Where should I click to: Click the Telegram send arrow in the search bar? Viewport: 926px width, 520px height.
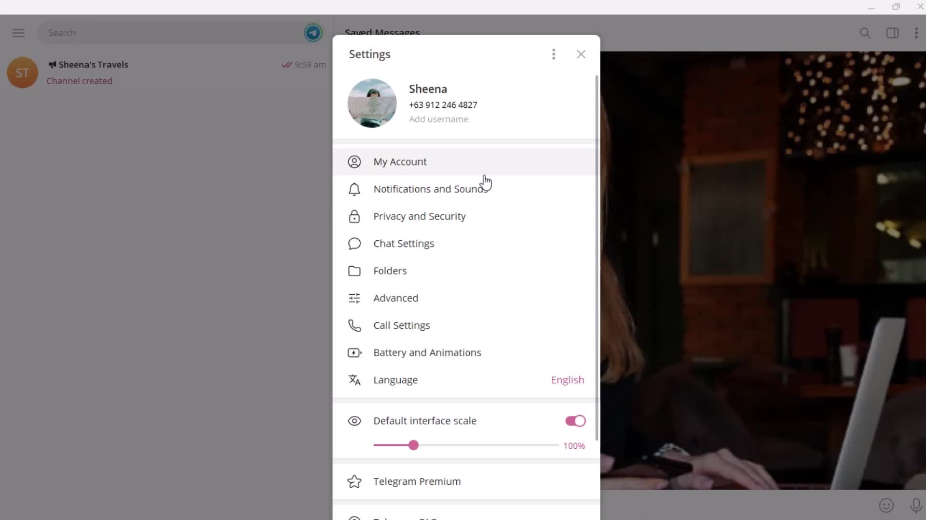(x=313, y=32)
